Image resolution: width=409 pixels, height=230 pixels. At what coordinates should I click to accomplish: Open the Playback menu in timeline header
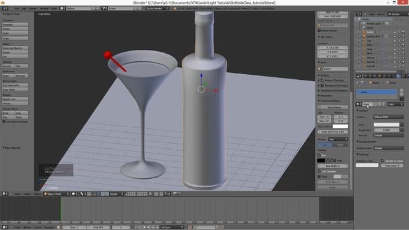[x=49, y=227]
